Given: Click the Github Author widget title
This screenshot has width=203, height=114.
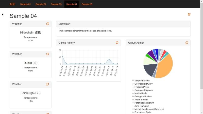Looking at the screenshot, I should click(x=136, y=43).
